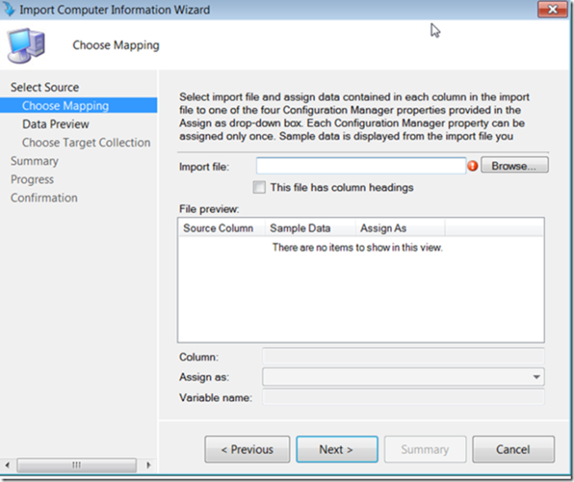Click the Next > button

tap(337, 449)
